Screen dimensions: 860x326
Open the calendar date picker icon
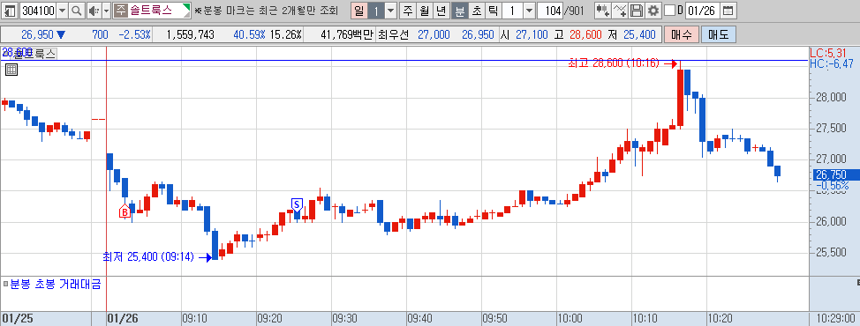tap(728, 11)
